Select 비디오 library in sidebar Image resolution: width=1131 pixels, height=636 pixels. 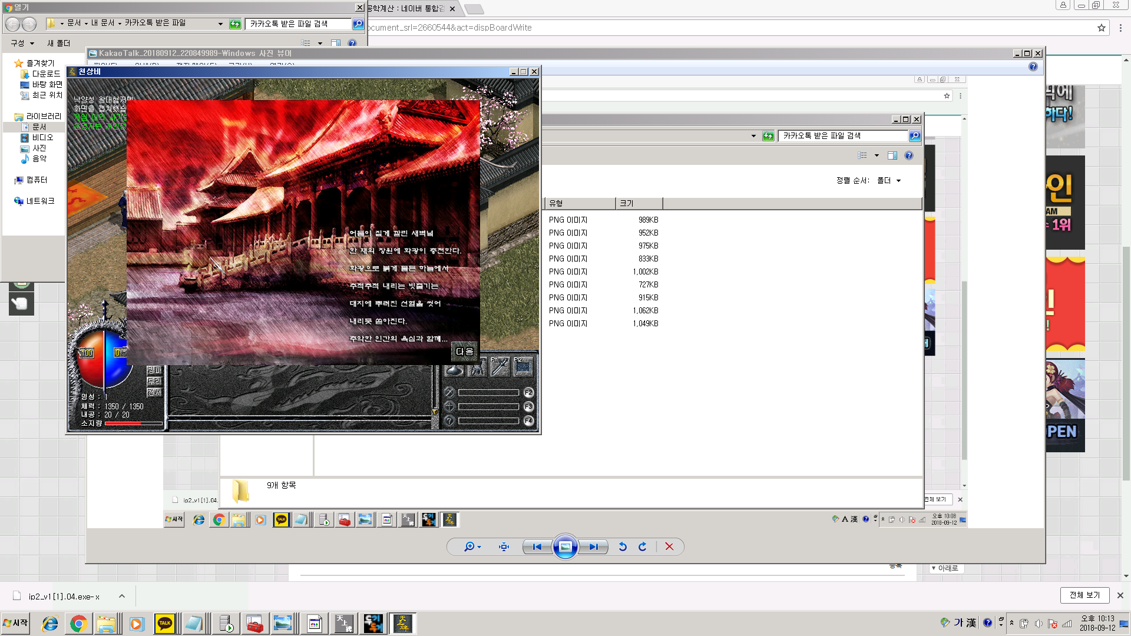tap(42, 137)
